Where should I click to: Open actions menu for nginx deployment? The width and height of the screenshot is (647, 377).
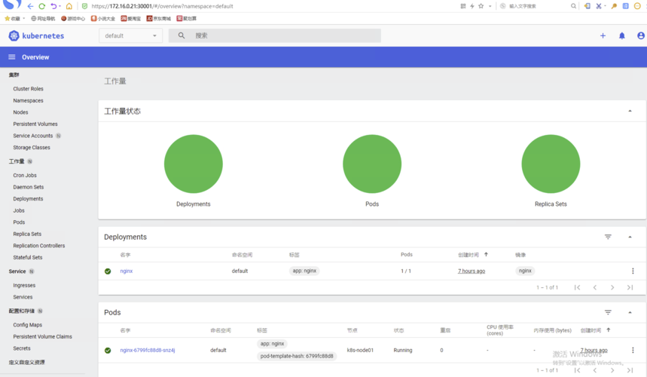coord(633,271)
